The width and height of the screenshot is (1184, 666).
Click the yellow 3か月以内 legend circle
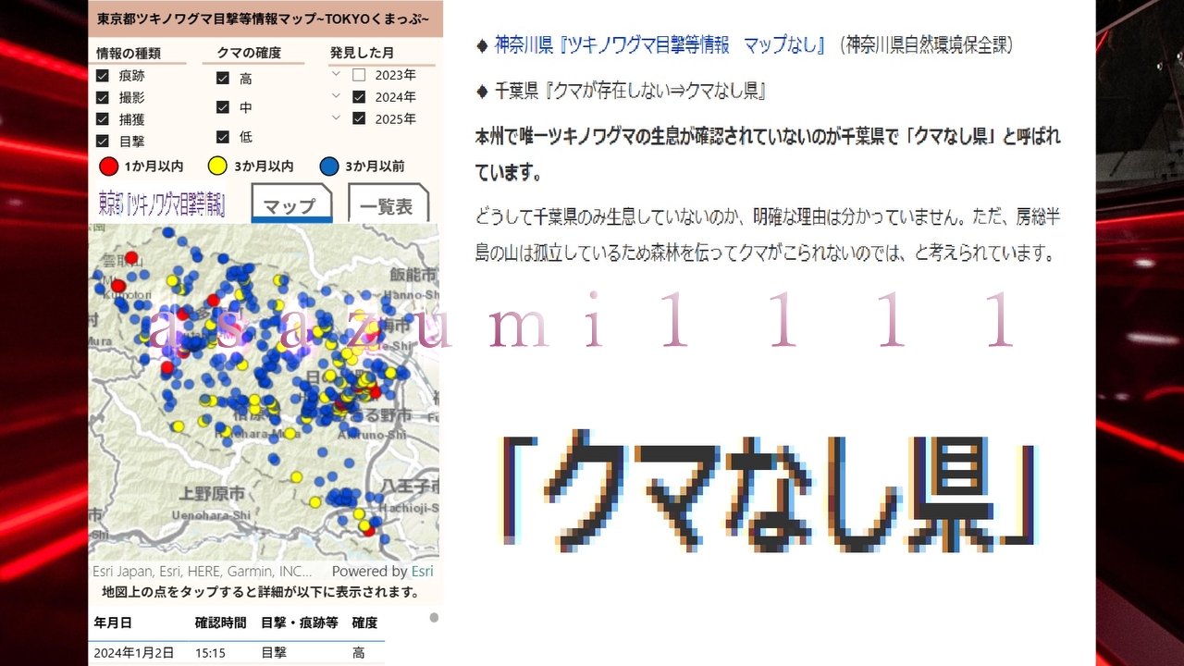(x=217, y=166)
